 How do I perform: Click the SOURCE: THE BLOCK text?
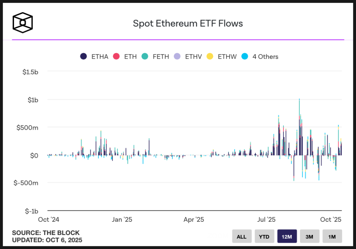(x=46, y=233)
